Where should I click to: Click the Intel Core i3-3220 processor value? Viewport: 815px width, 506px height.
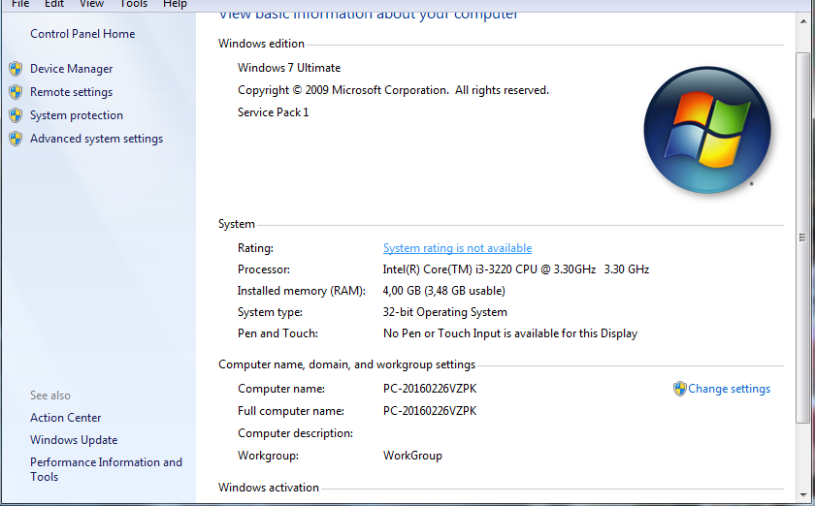515,269
